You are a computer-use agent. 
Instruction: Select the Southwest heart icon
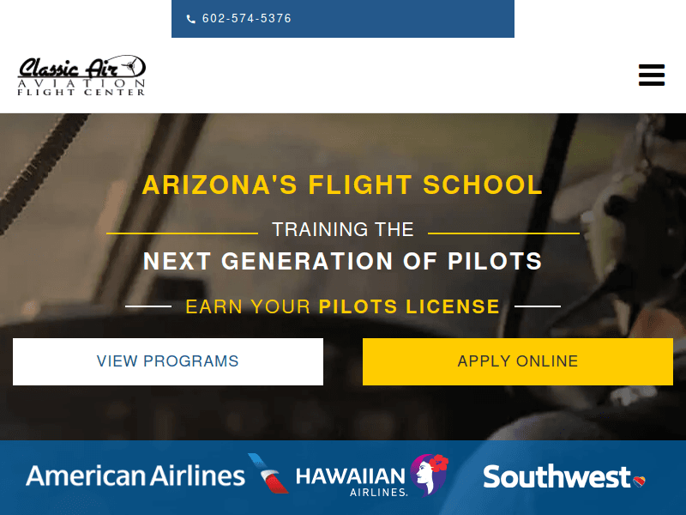pyautogui.click(x=639, y=479)
